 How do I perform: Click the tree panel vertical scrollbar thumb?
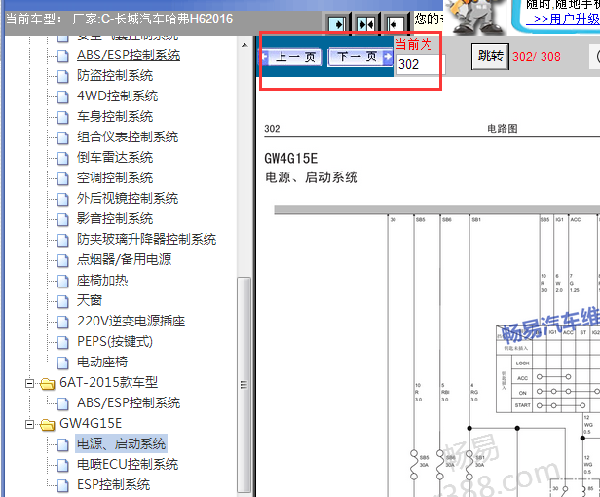click(244, 384)
